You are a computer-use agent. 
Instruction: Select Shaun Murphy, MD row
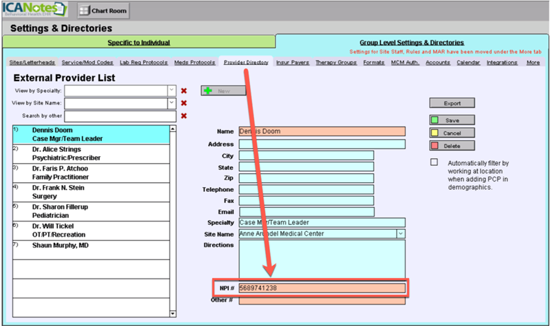click(91, 250)
